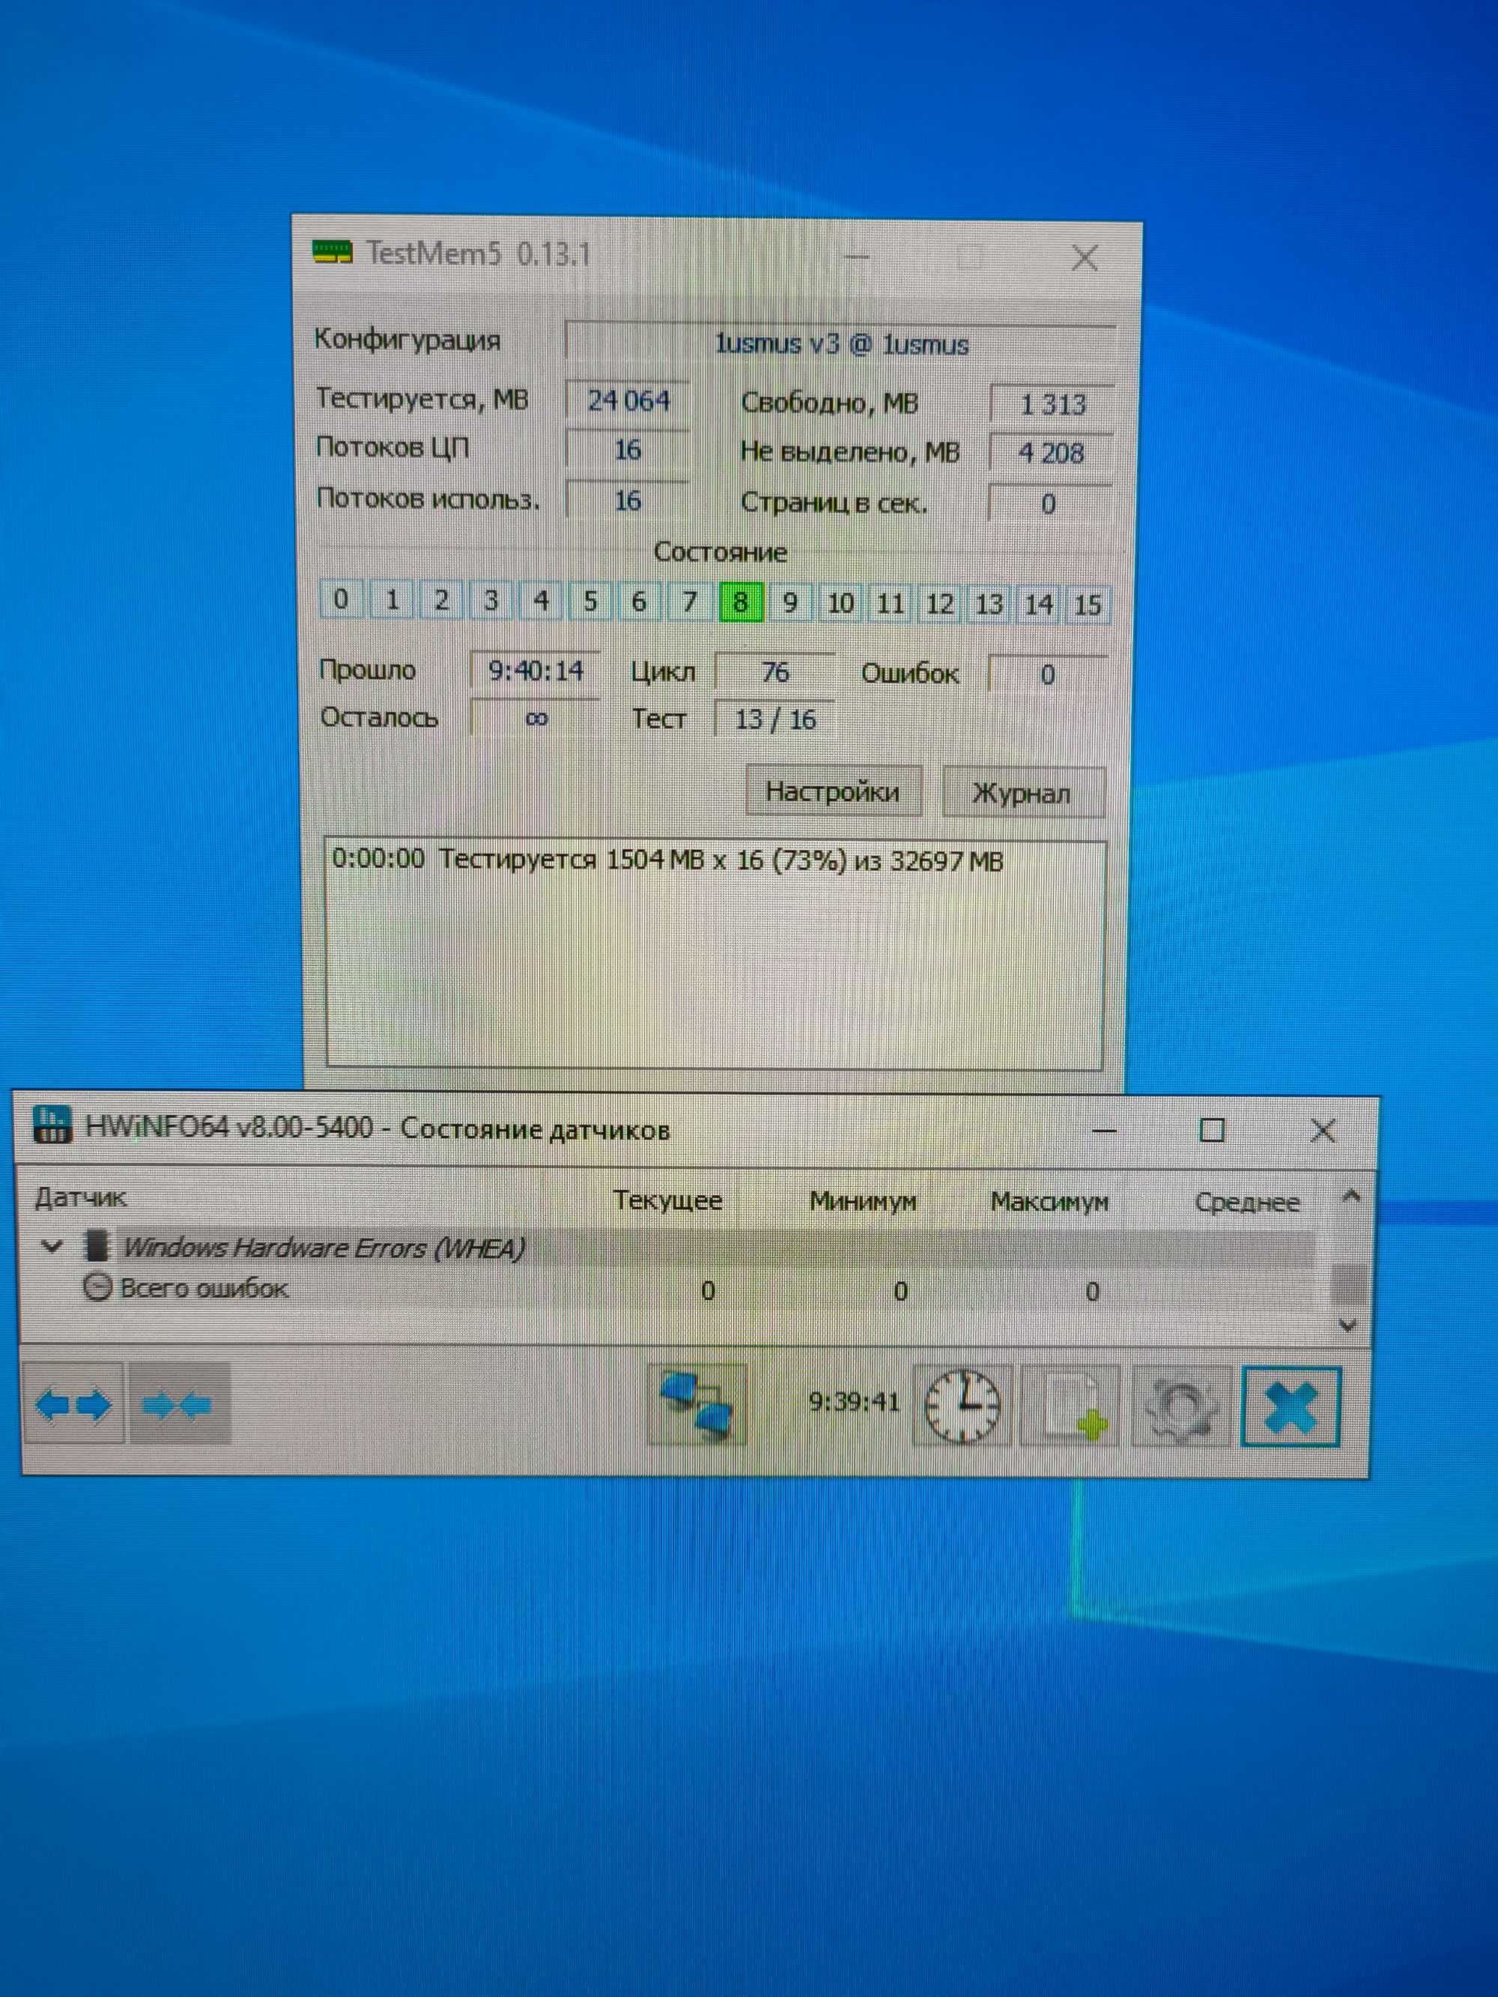The image size is (1498, 1997).
Task: Open the TestMem5 Настройки settings button
Action: [833, 791]
